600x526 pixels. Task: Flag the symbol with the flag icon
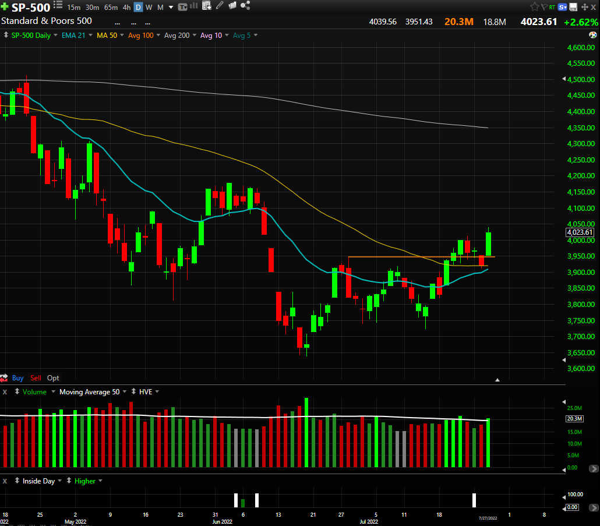coord(543,7)
